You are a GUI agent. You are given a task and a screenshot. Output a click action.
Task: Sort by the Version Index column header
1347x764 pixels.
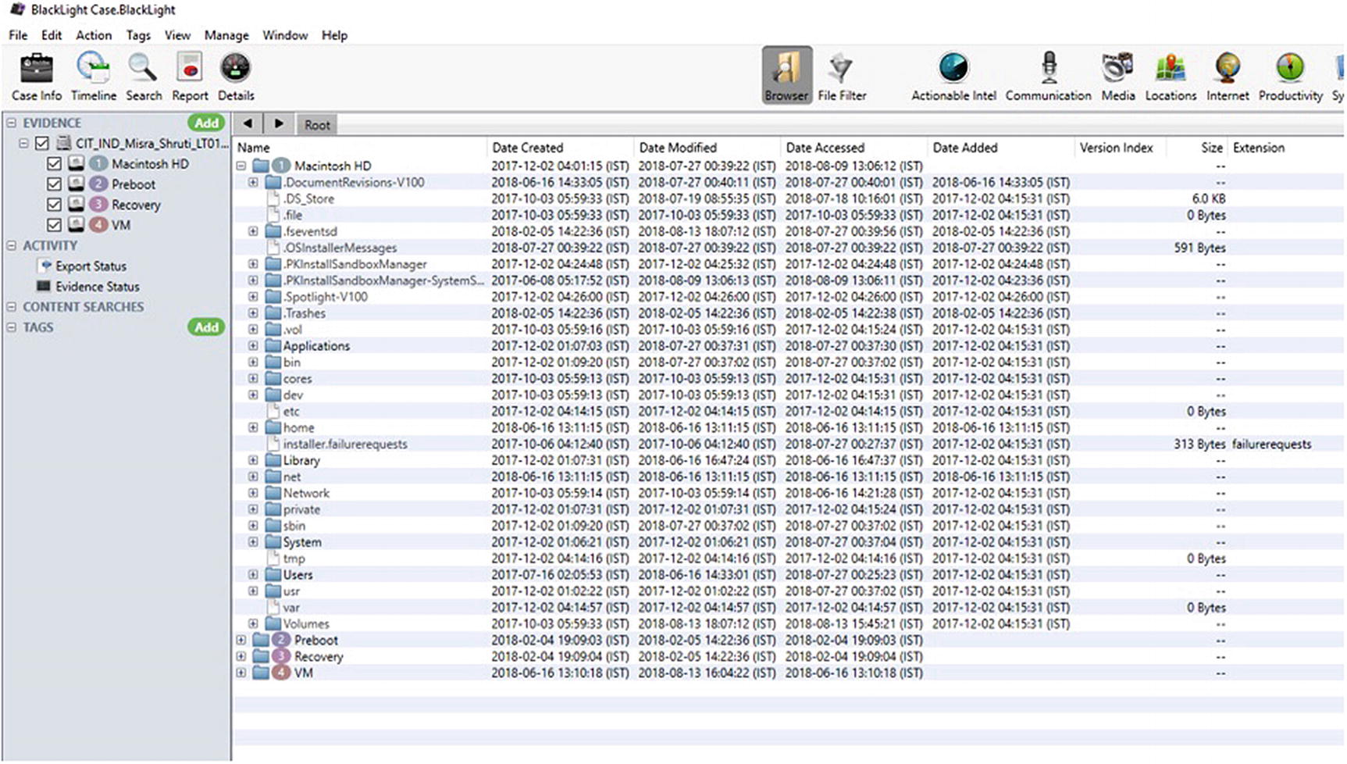pyautogui.click(x=1119, y=147)
